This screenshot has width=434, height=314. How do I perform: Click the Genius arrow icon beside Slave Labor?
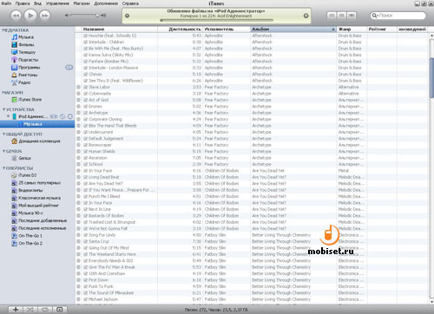tap(78, 87)
